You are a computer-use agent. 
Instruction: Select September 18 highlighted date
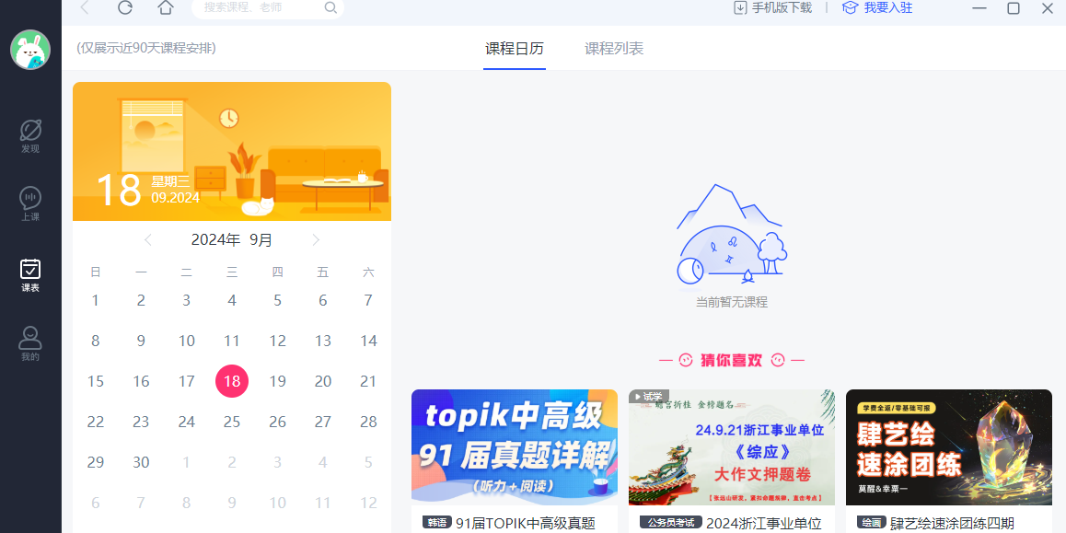232,381
